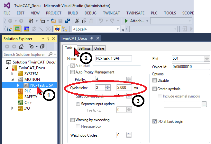Click TwinCAT Activate Configuration icon
This screenshot has height=144, width=211.
pyautogui.click(x=10, y=29)
